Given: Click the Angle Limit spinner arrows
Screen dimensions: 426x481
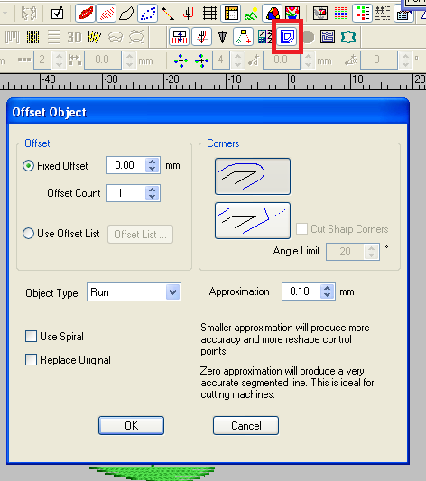Looking at the screenshot, I should [372, 252].
